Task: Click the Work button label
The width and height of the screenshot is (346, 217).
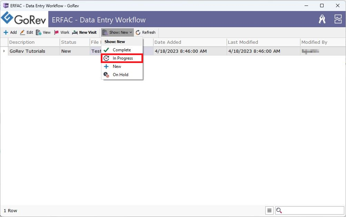Action: coord(65,33)
